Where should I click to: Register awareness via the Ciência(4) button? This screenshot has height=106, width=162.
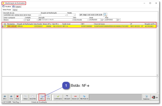(x=67, y=97)
